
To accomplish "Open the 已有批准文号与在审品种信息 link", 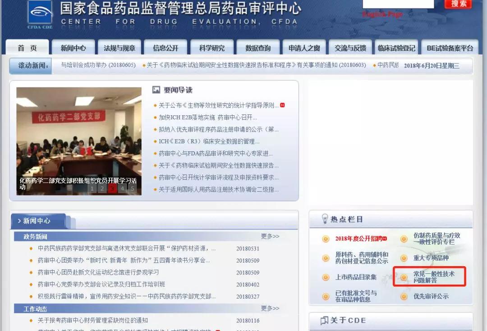I will pos(356,296).
